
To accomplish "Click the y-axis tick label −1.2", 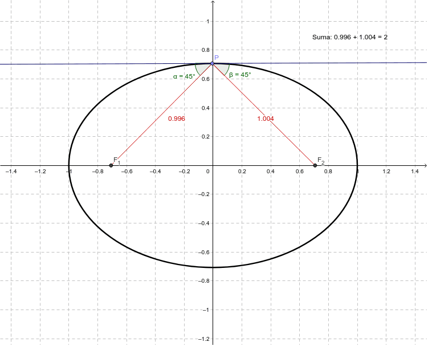I will click(203, 339).
